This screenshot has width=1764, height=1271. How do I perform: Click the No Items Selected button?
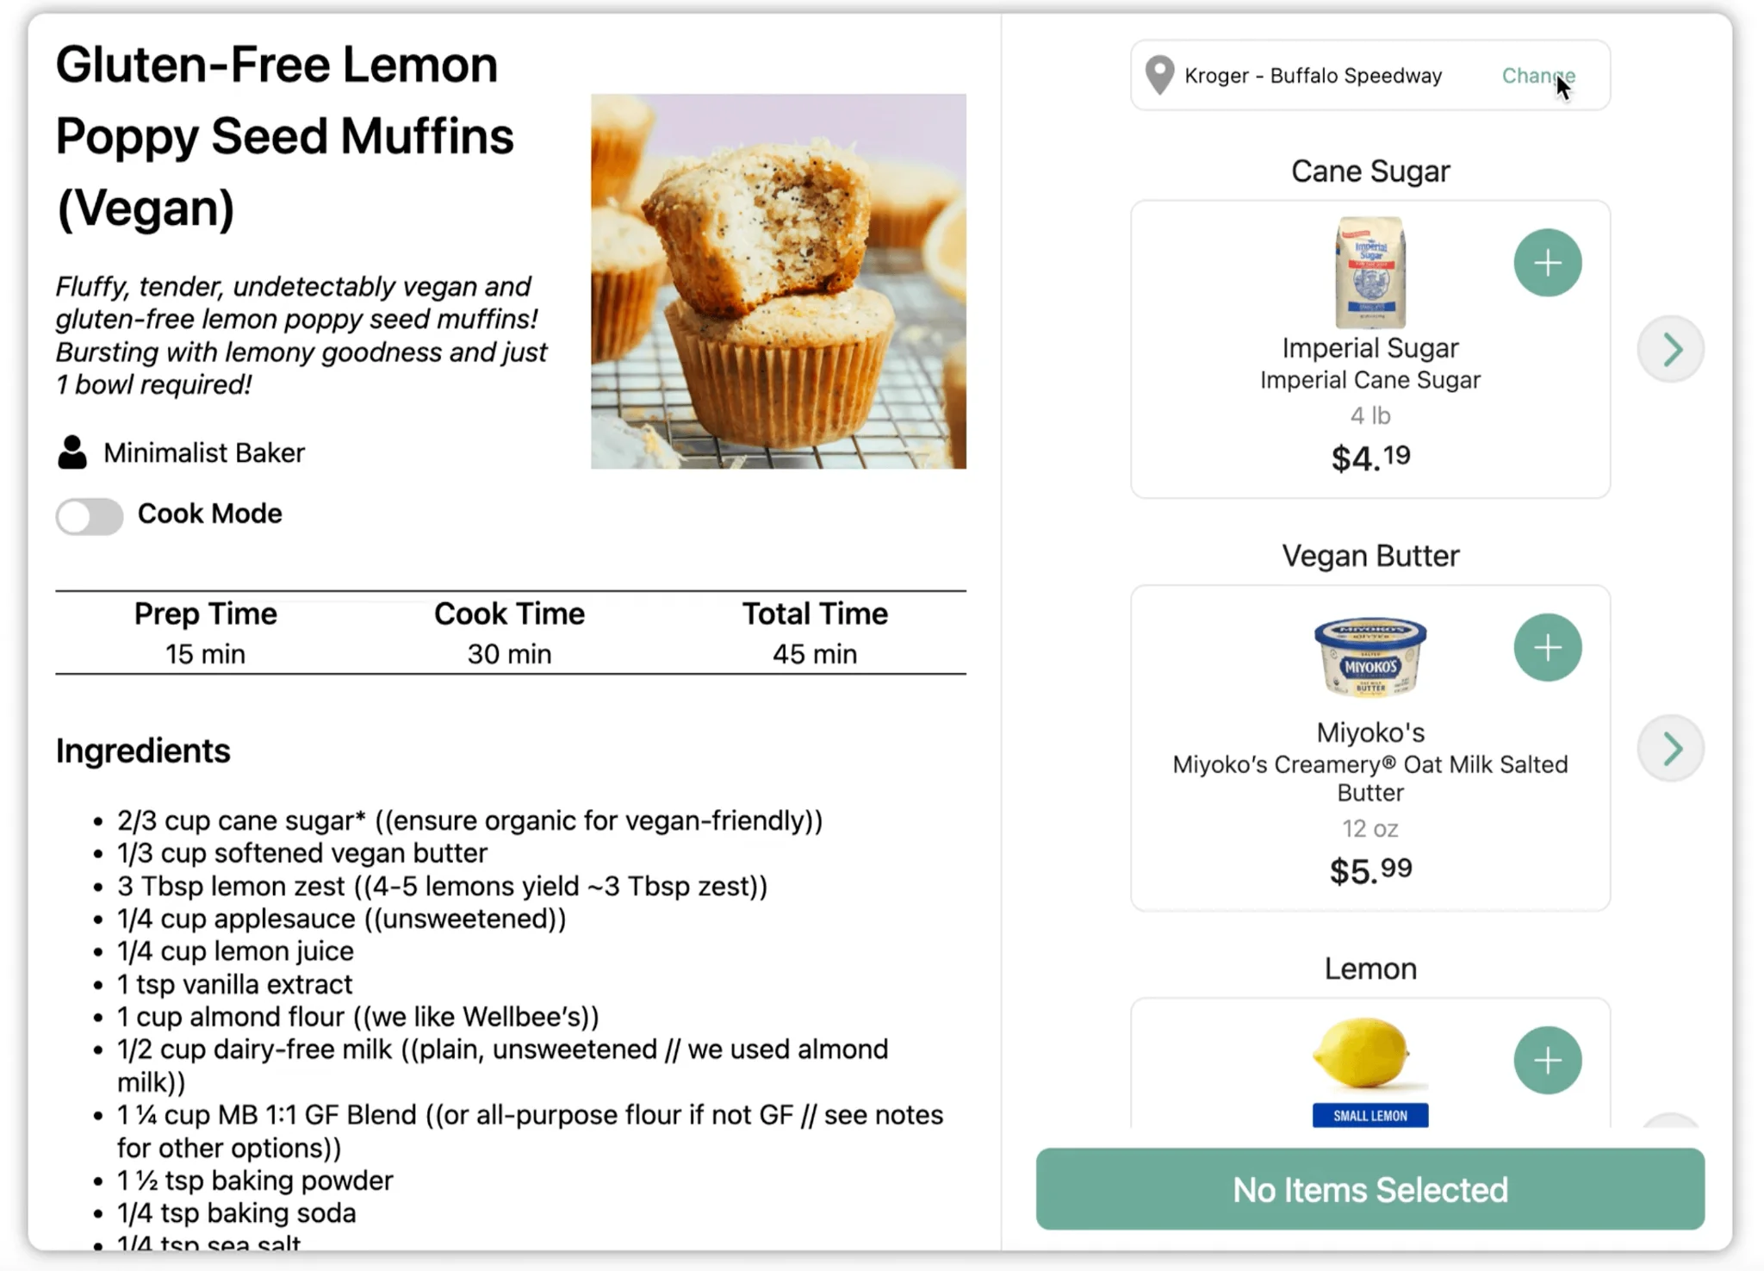click(x=1370, y=1189)
